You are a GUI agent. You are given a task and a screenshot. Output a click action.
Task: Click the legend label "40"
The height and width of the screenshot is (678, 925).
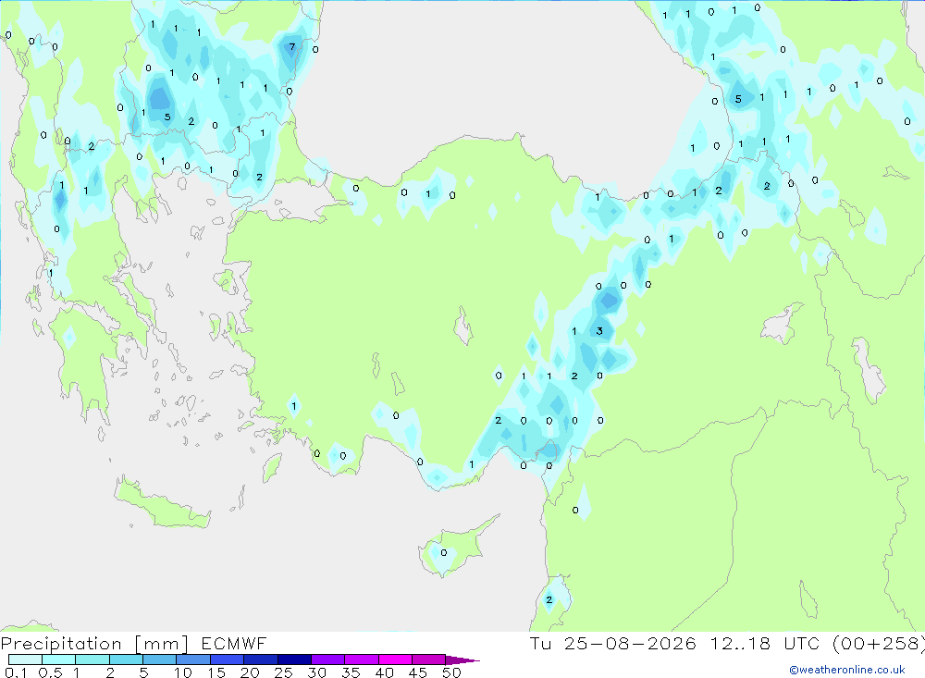pyautogui.click(x=384, y=672)
